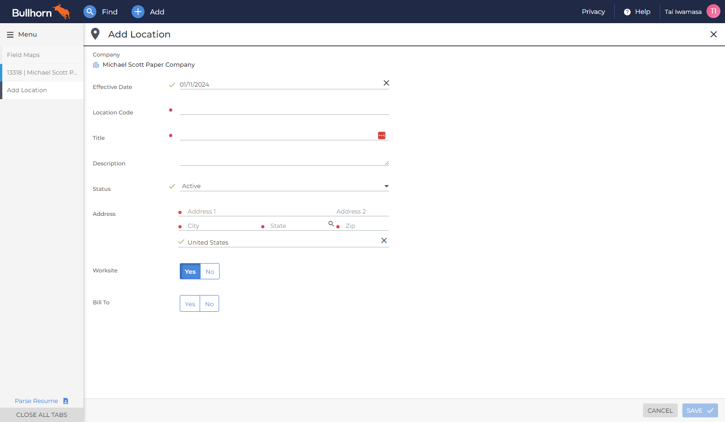The image size is (725, 422).
Task: Click into the Description text area
Action: click(284, 161)
